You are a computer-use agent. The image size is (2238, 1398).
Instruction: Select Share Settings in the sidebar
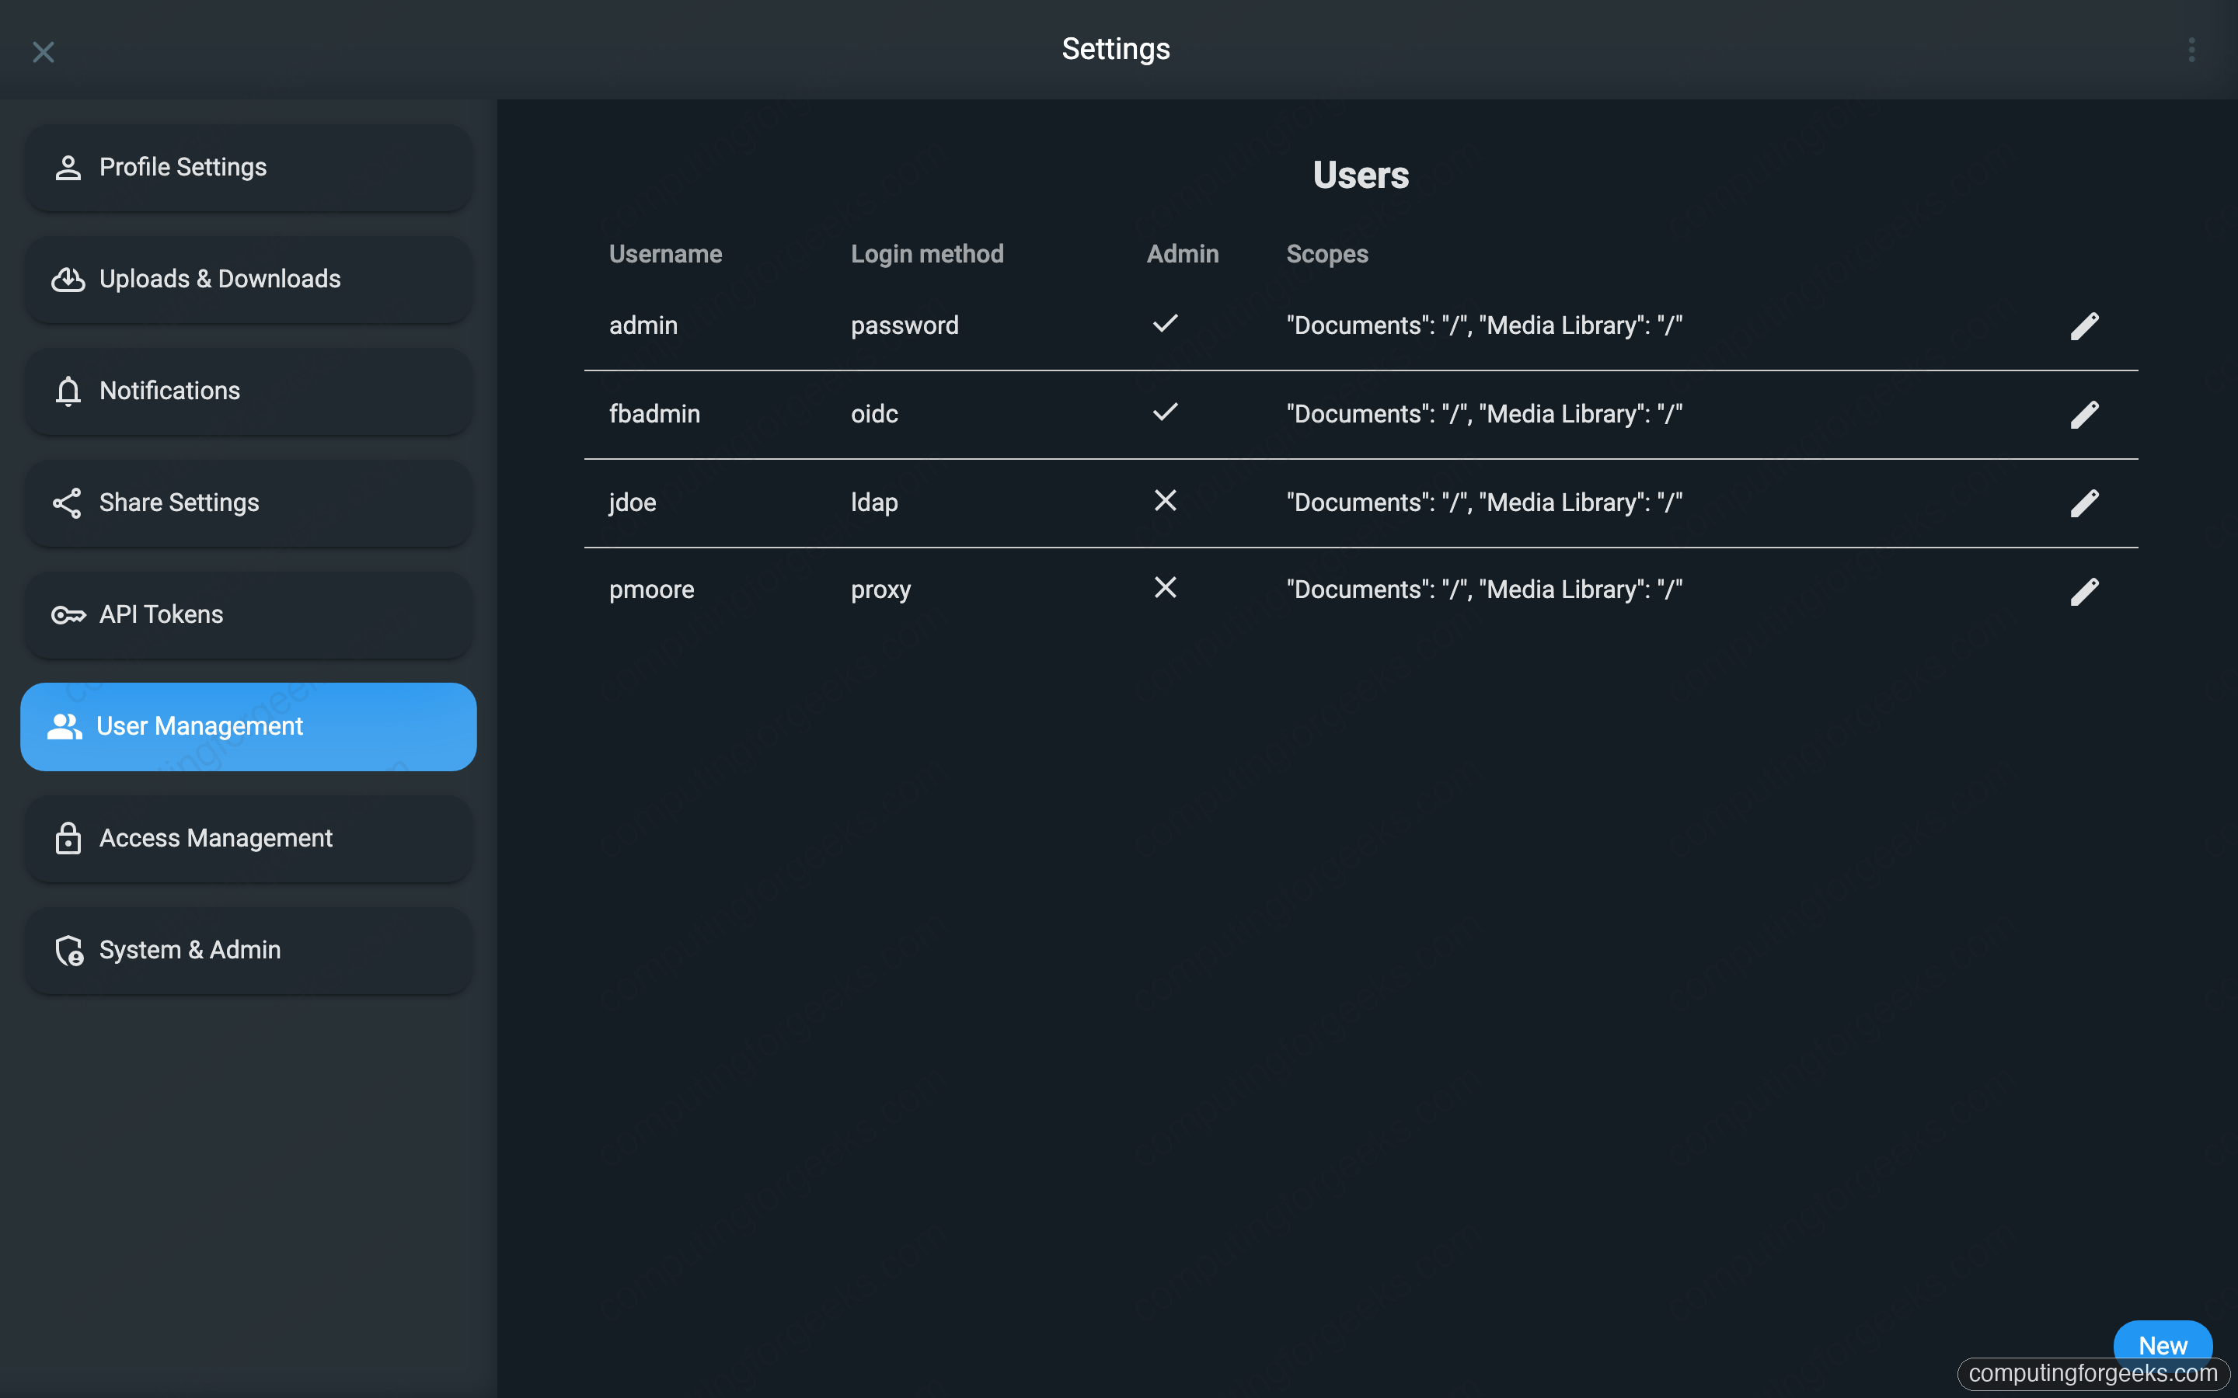tap(249, 503)
